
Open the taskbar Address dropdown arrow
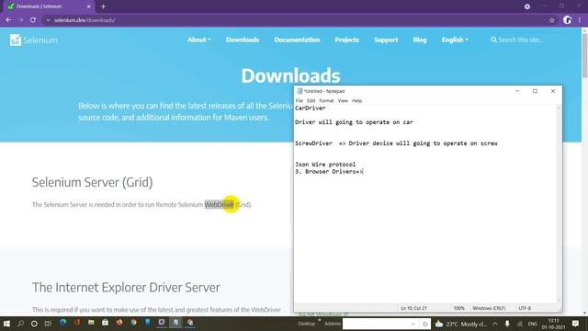click(x=413, y=324)
